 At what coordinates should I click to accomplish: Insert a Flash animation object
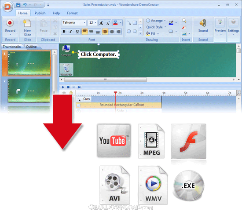click(184, 27)
